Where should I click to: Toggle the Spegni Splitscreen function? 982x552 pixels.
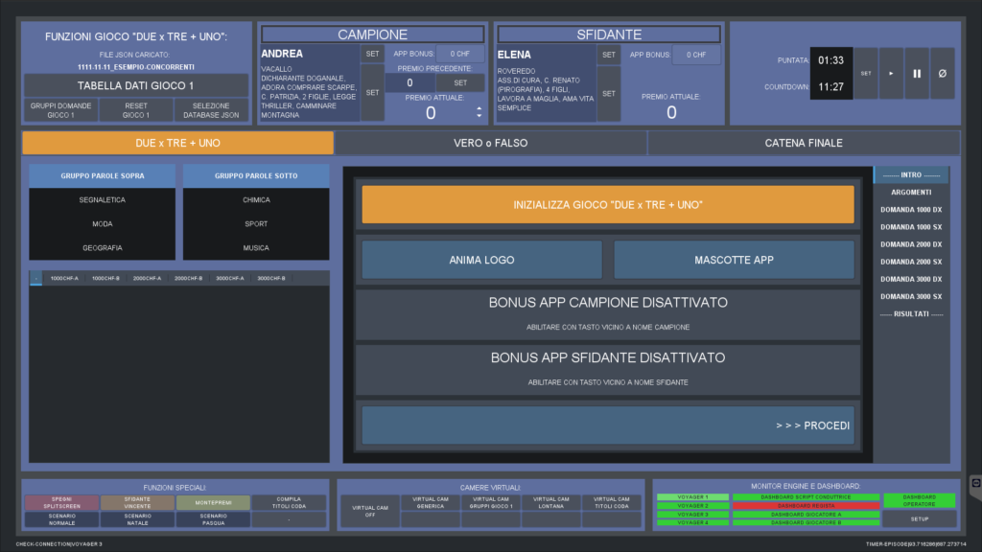(61, 502)
